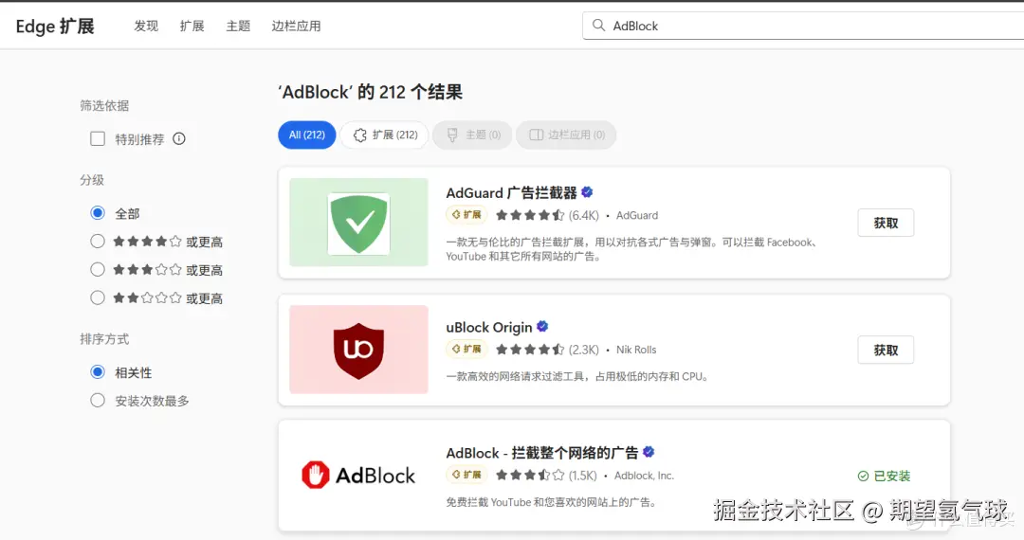Select four stars 或更高 rating filter
1024x540 pixels.
point(98,242)
